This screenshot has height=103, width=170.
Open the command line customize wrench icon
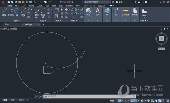pos(41,96)
